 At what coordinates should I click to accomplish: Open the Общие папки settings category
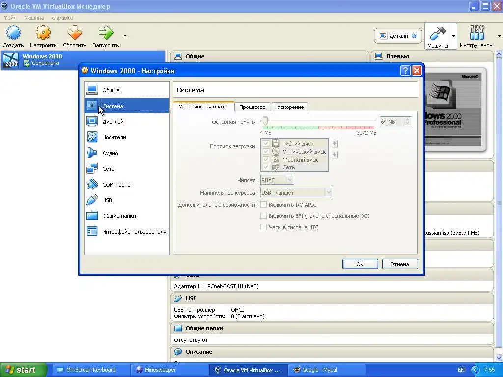(x=127, y=216)
